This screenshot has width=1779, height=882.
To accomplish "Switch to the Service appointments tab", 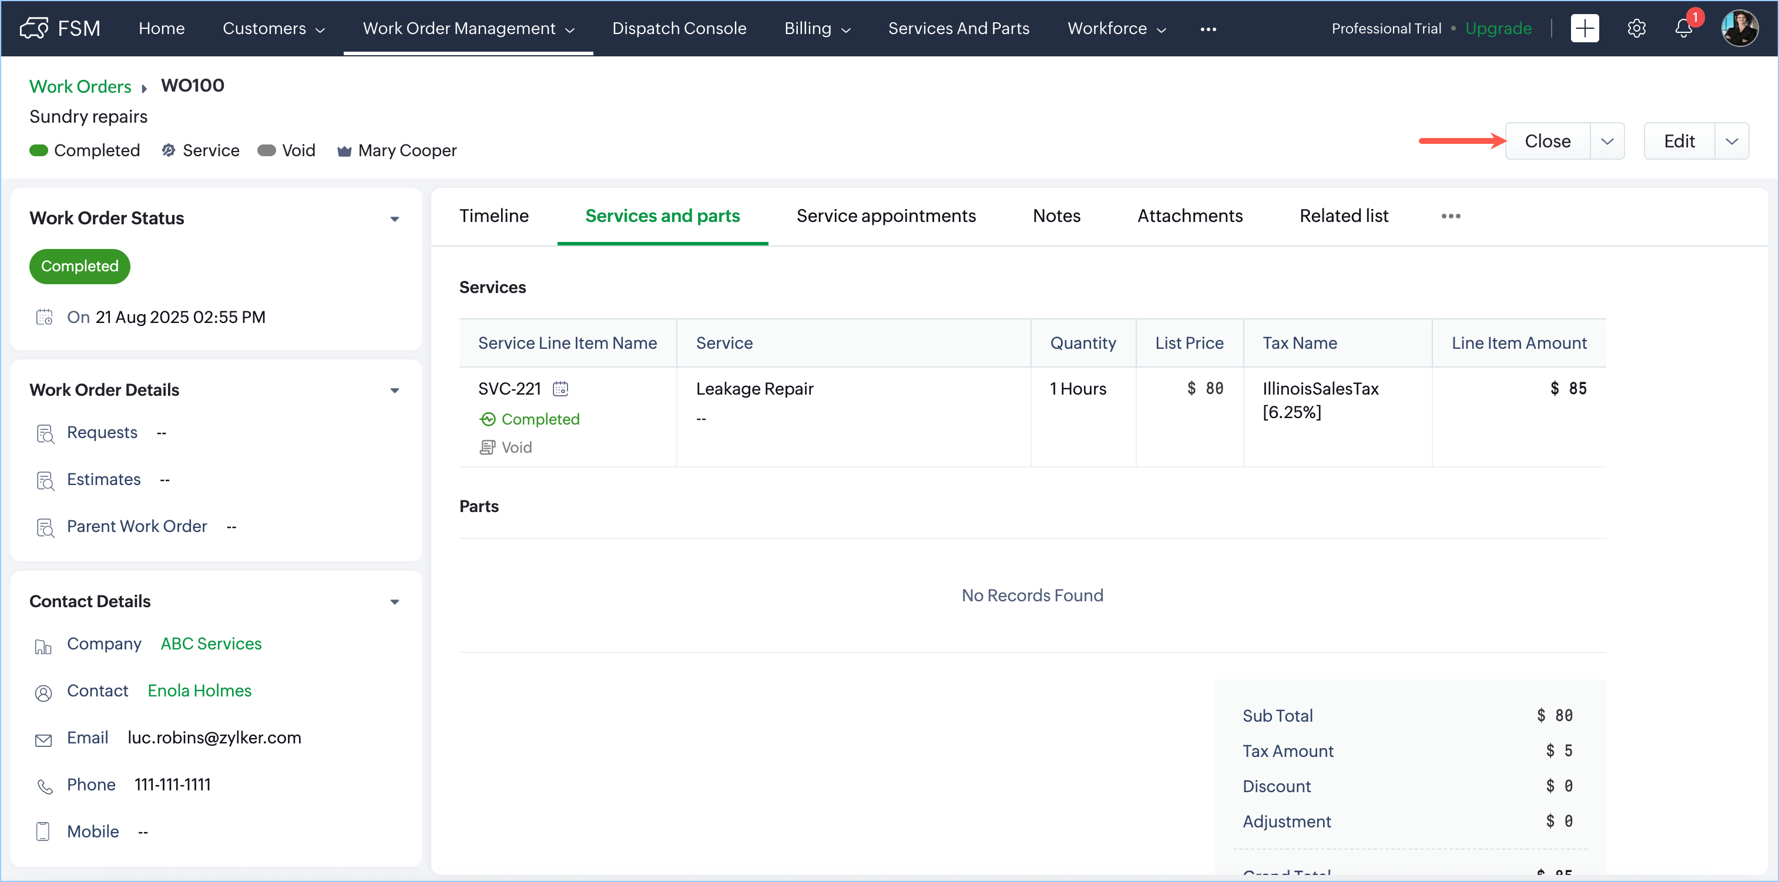I will point(885,216).
